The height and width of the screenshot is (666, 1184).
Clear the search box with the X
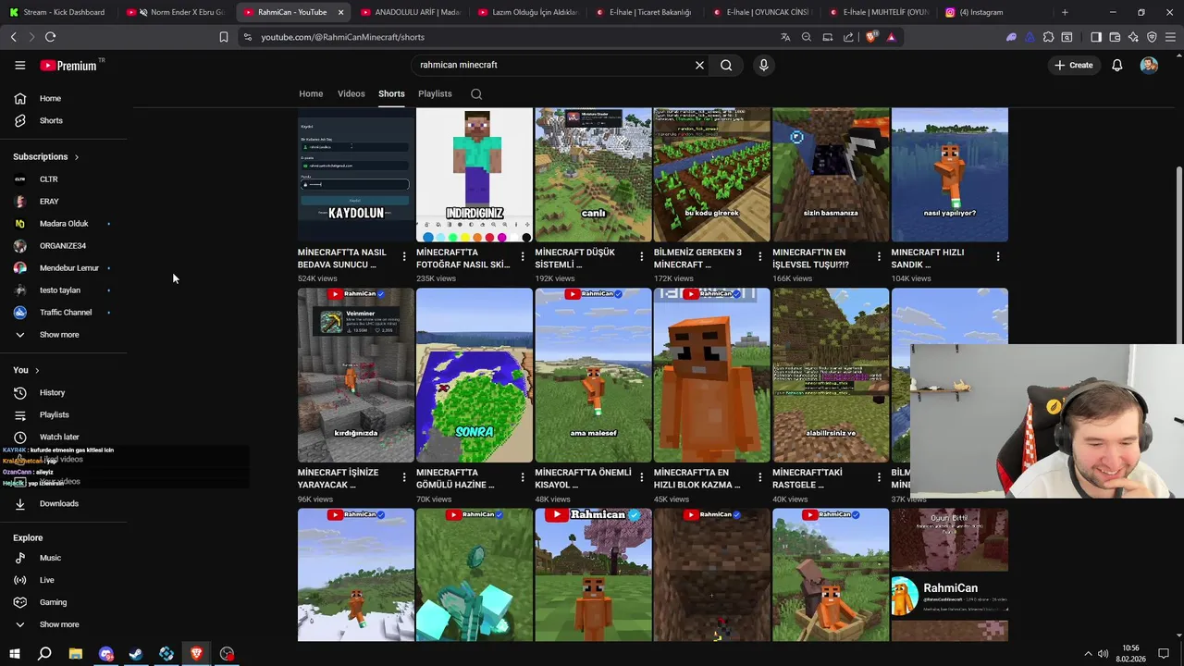click(x=699, y=65)
